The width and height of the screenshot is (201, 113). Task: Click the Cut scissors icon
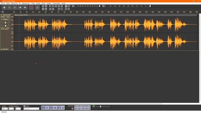pos(43,6)
